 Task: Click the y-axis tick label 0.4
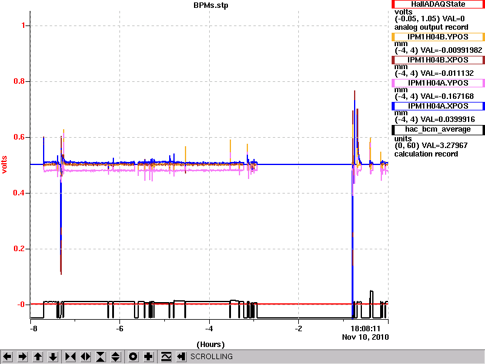click(x=19, y=193)
